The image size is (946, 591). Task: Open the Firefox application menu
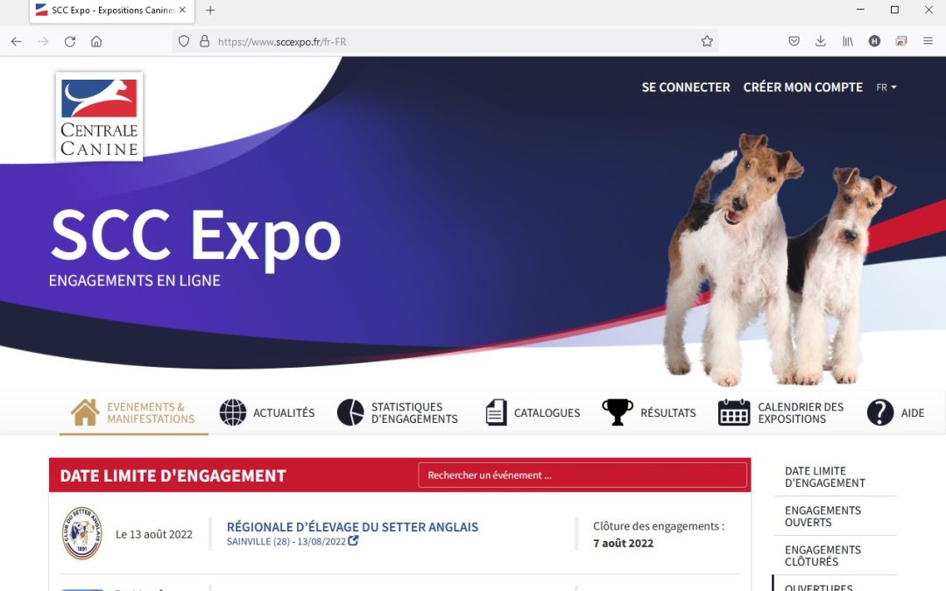tap(928, 41)
